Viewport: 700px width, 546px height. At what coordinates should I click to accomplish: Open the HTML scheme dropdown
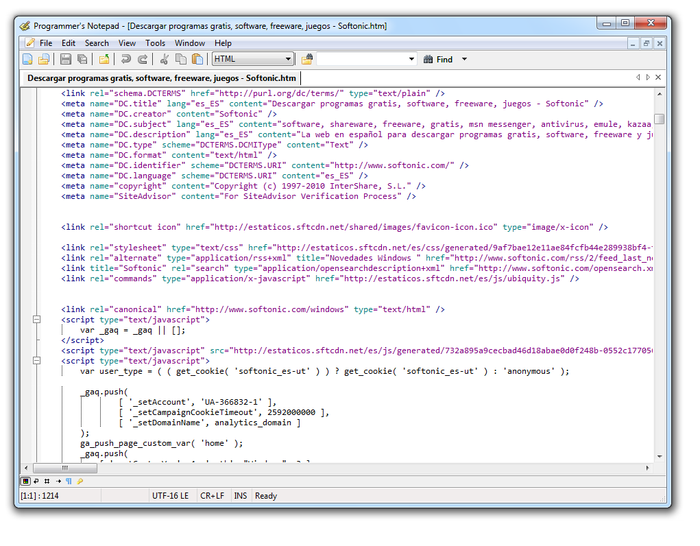[287, 59]
